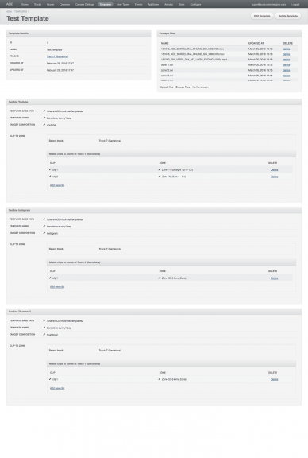Viewport: 308px width, 458px height.
Task: Go to TEMPLATES in the breadcrumb
Action: coord(21,11)
